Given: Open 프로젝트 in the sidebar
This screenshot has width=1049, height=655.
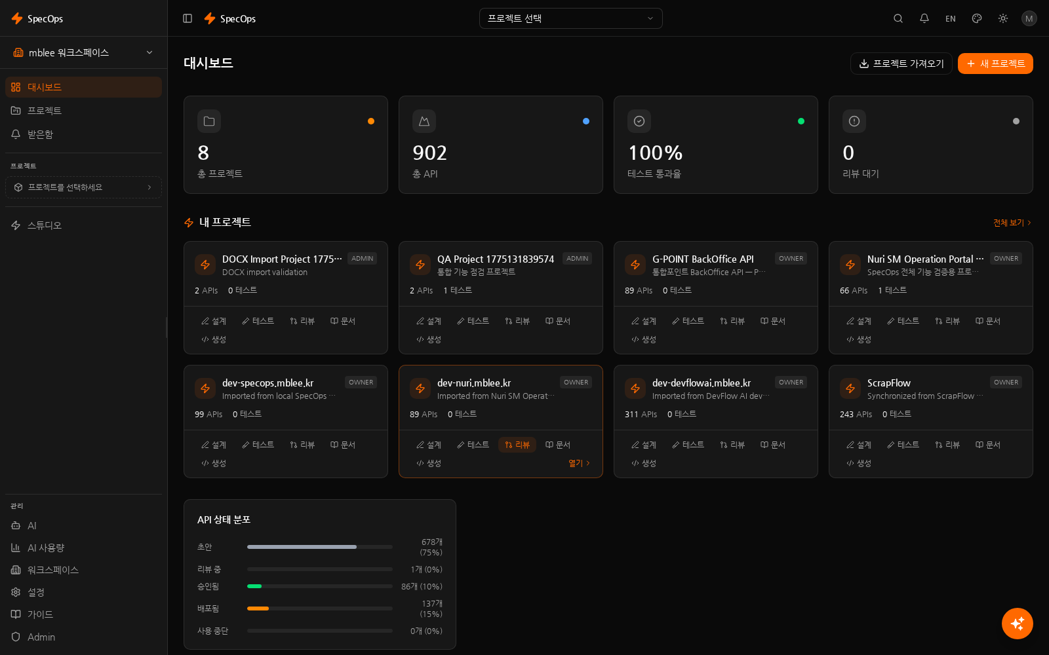Looking at the screenshot, I should (83, 111).
